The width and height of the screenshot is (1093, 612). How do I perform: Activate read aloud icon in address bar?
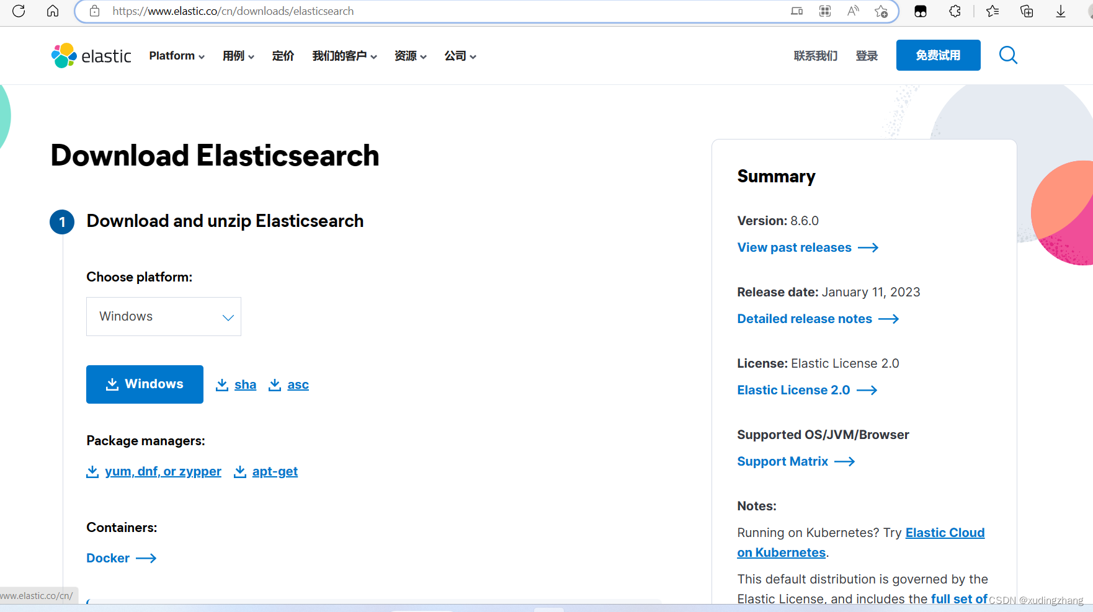click(x=854, y=11)
